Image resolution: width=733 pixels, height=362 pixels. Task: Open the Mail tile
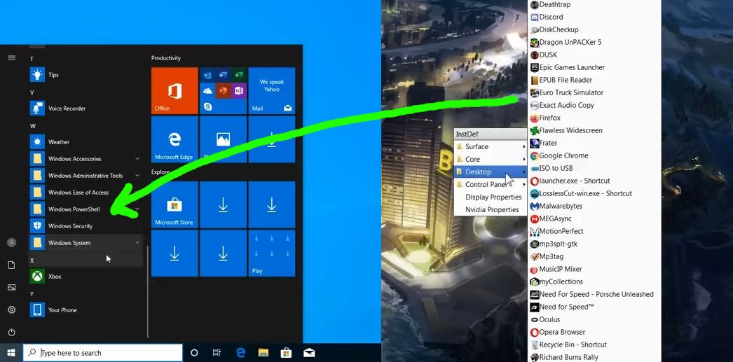pos(272,90)
